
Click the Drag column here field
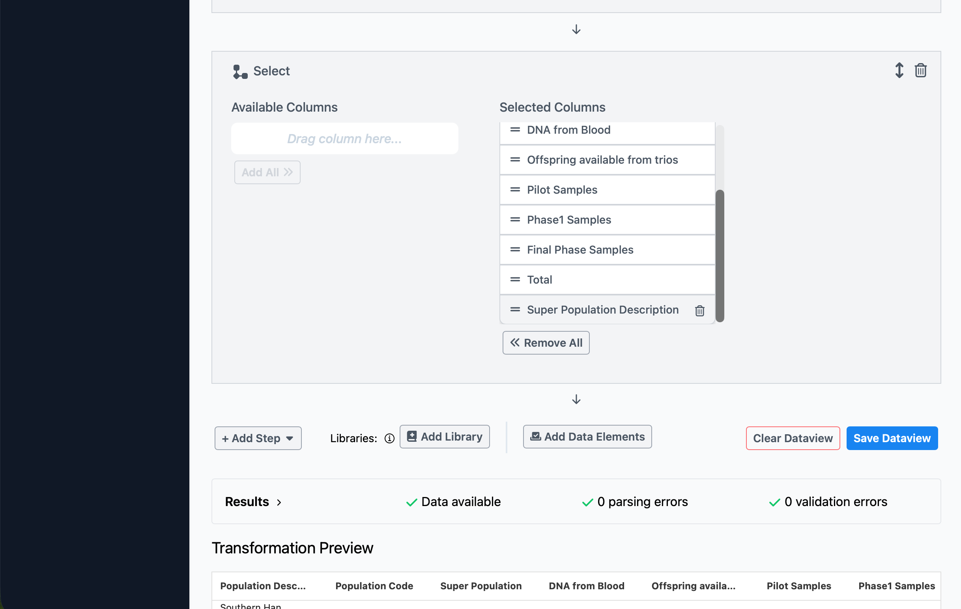[x=344, y=138]
